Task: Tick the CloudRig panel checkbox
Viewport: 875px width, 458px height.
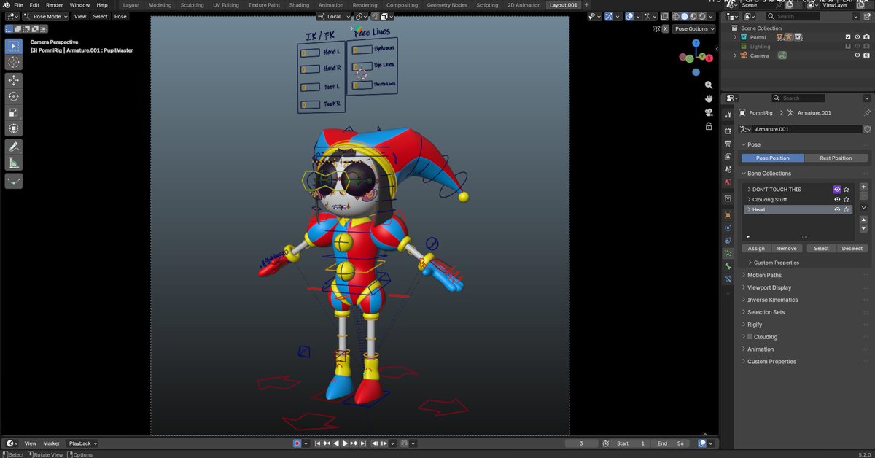Action: 750,337
